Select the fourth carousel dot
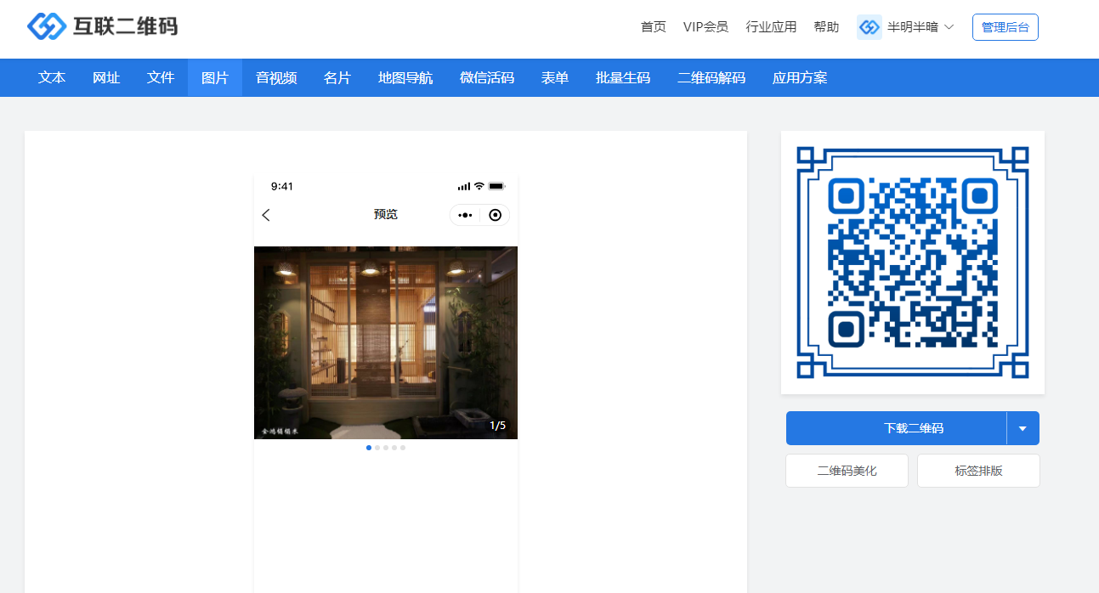The image size is (1099, 593). point(394,447)
